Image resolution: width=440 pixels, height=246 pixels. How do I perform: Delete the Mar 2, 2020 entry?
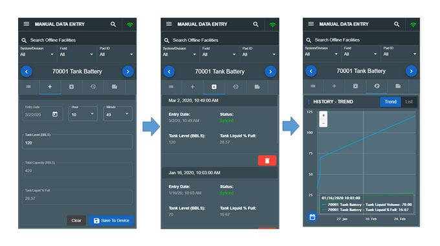click(267, 161)
